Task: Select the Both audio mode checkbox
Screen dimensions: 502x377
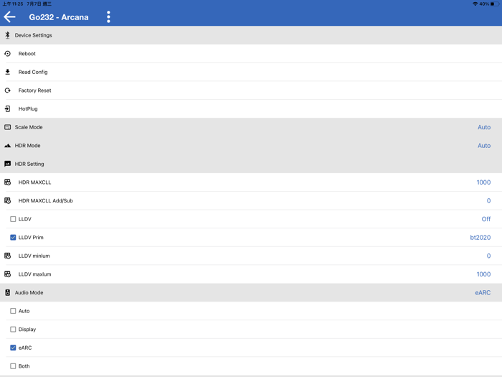Action: coord(13,366)
